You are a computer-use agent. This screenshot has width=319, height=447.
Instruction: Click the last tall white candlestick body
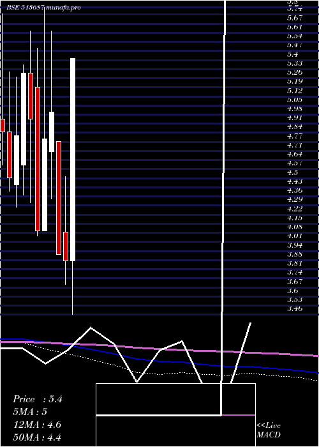pyautogui.click(x=73, y=160)
